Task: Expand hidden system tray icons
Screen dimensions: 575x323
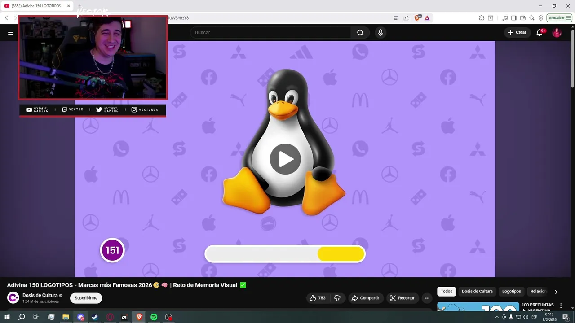Action: pyautogui.click(x=496, y=317)
